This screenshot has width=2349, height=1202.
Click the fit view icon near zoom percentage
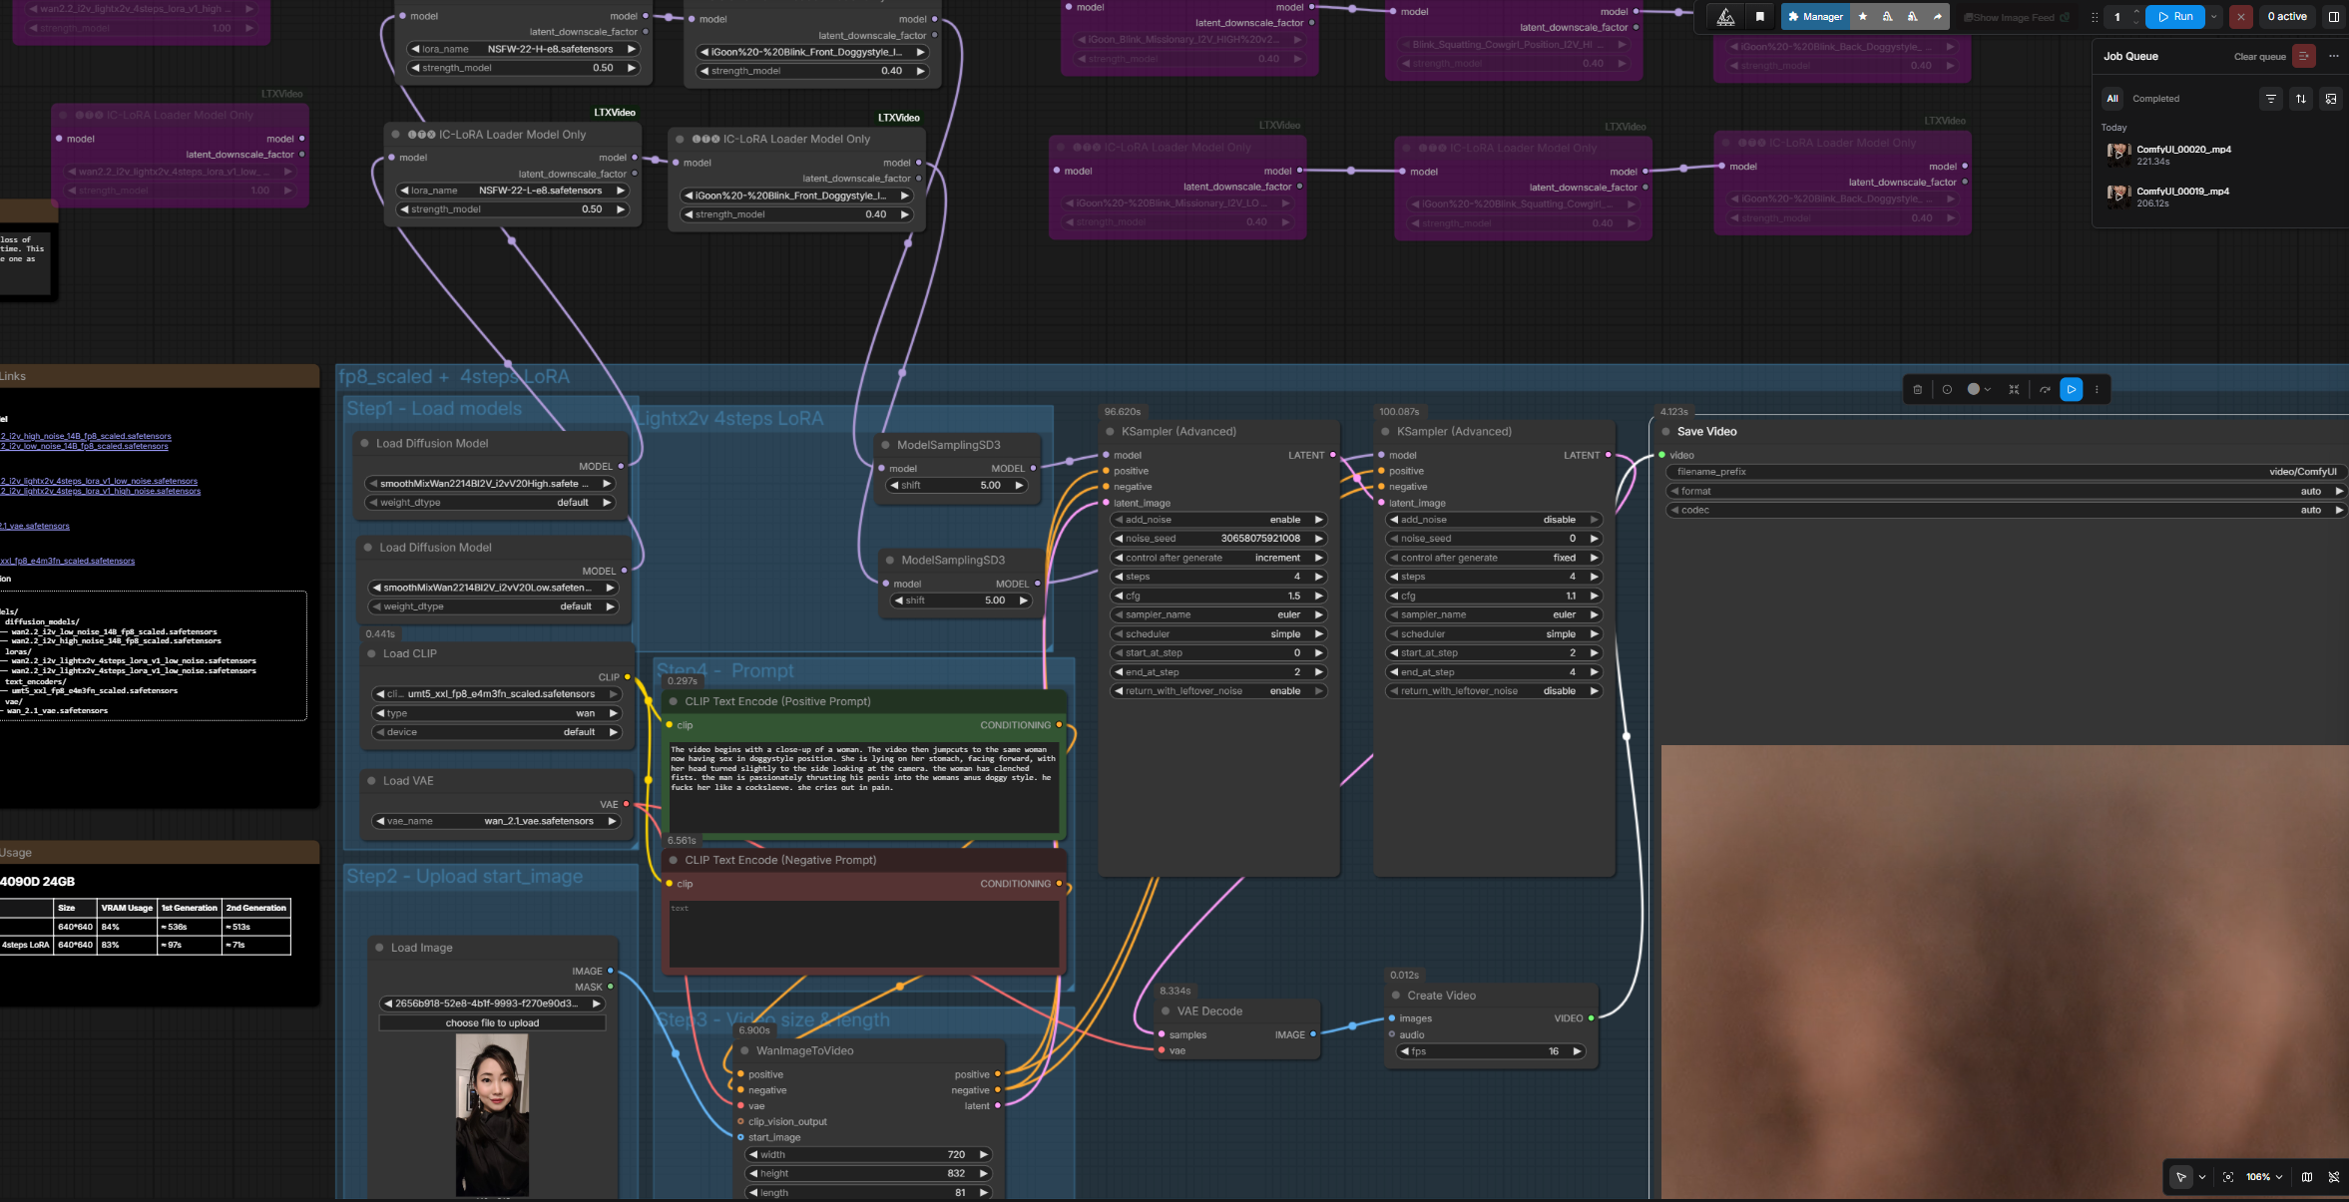tap(2228, 1177)
